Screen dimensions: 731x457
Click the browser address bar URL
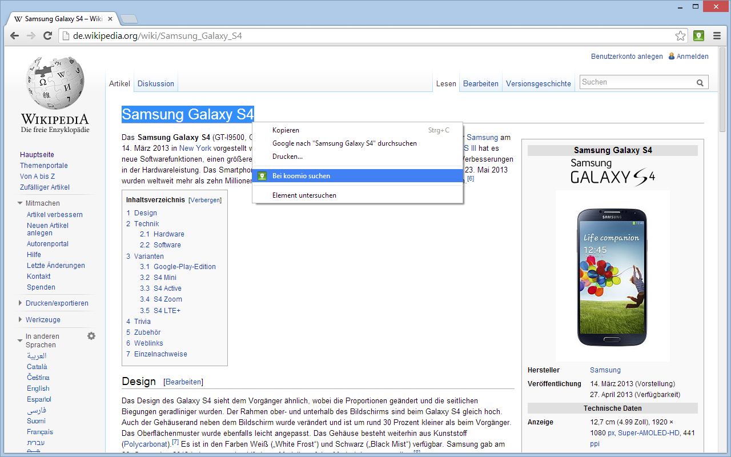pos(158,36)
